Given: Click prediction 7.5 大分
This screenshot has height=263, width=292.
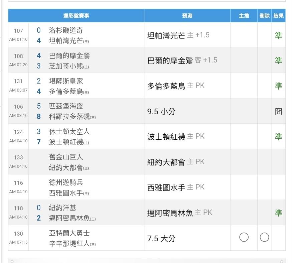Looking at the screenshot, I should 161,238.
